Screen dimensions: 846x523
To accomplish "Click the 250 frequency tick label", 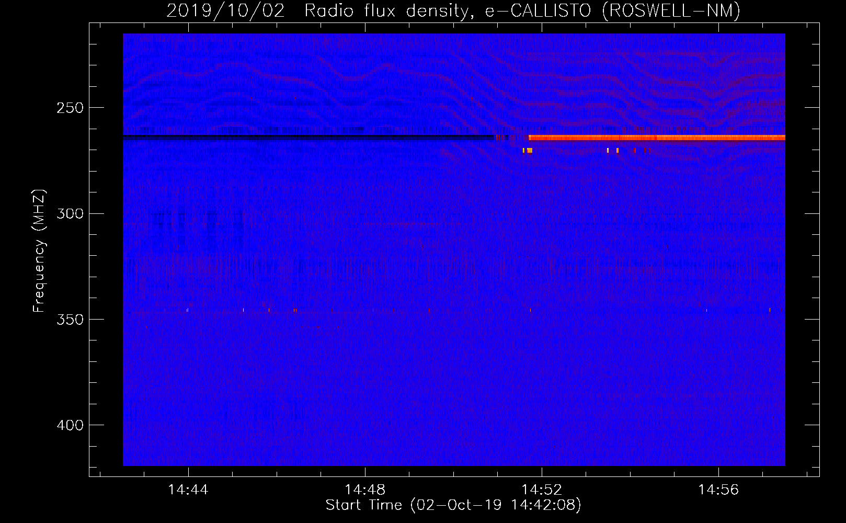I will (x=70, y=108).
